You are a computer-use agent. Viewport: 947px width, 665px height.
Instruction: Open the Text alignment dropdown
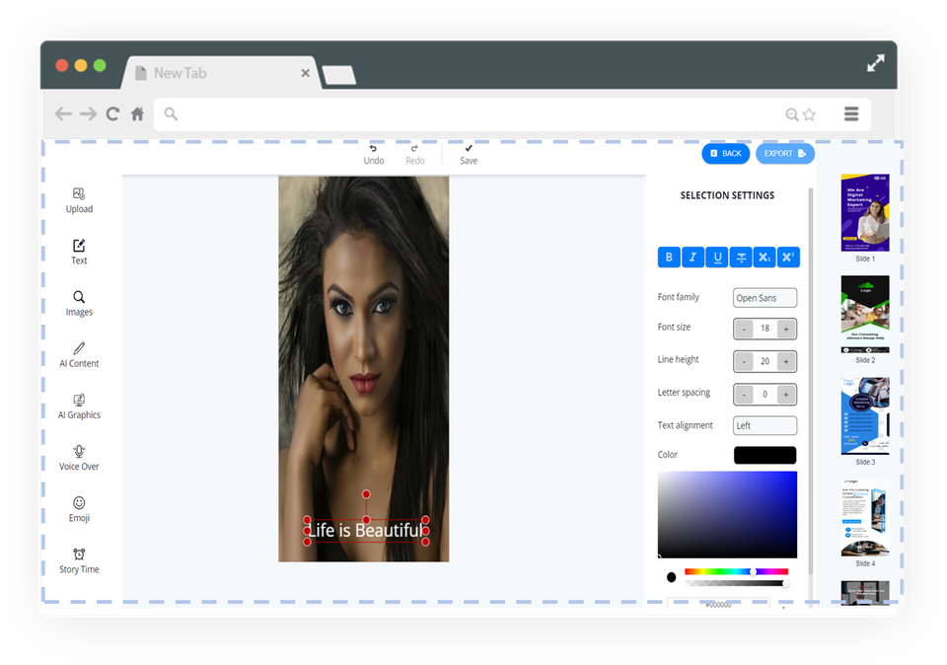(x=765, y=426)
